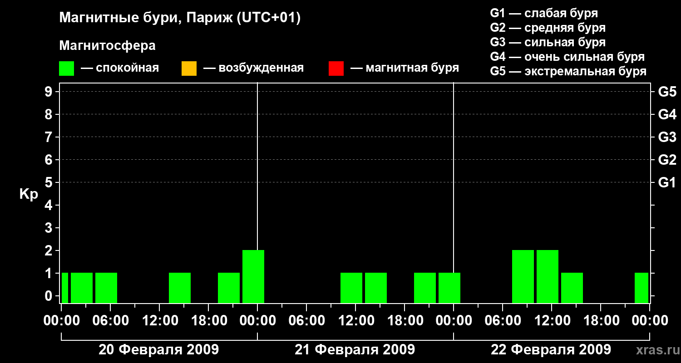
Task: Click the 'G1 — слабая буря' legend line
Action: coord(544,13)
